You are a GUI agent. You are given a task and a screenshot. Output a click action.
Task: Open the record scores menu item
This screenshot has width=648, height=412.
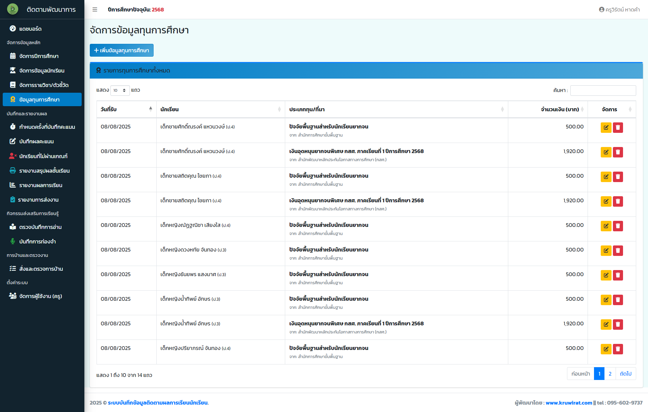point(36,141)
